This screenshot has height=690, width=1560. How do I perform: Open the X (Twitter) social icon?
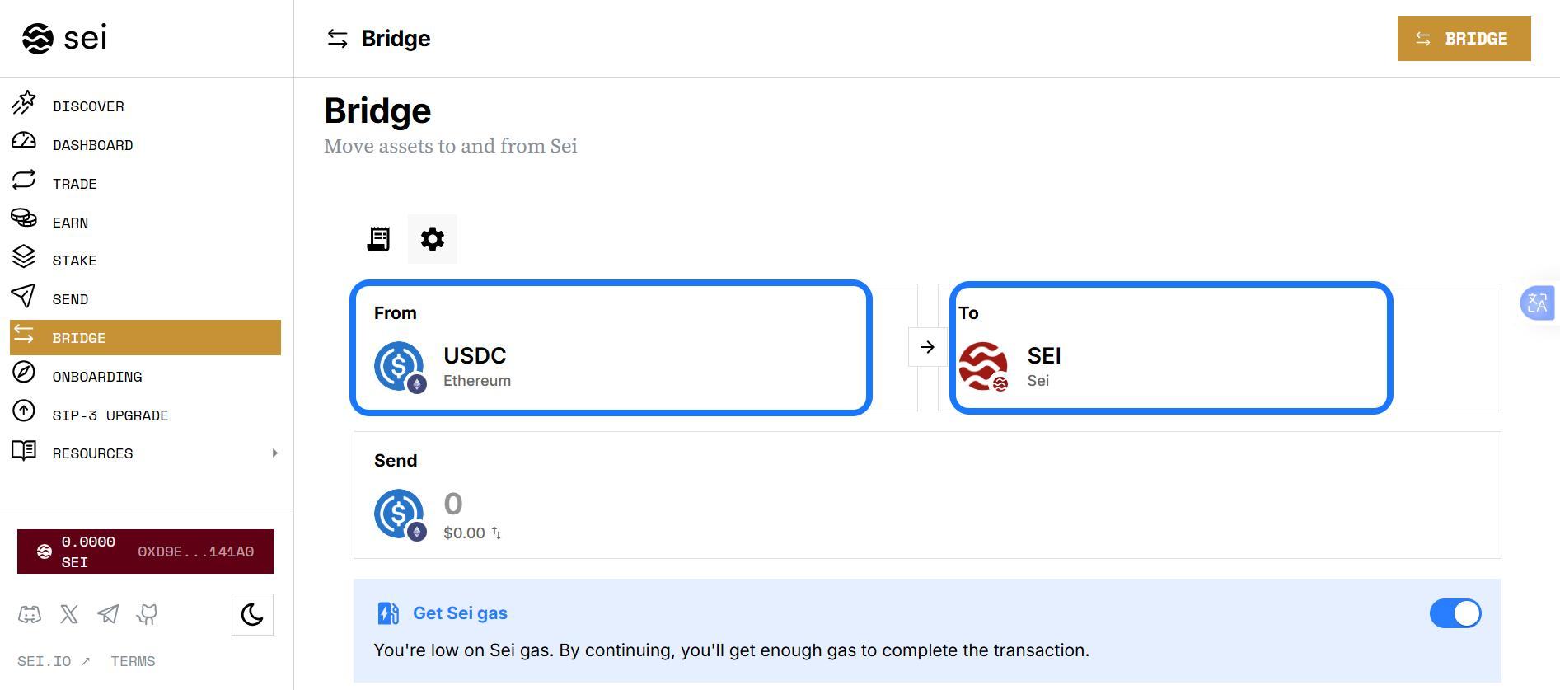click(x=69, y=614)
